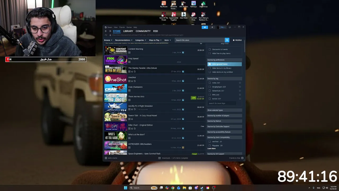Open Delta Force desktop shortcut
The height and width of the screenshot is (191, 339).
[x=203, y=5]
